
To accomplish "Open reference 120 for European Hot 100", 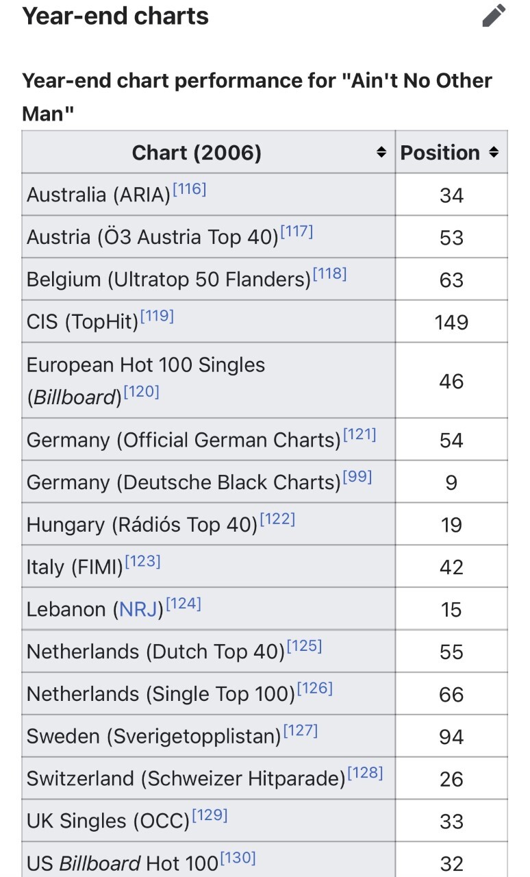I will coord(142,392).
